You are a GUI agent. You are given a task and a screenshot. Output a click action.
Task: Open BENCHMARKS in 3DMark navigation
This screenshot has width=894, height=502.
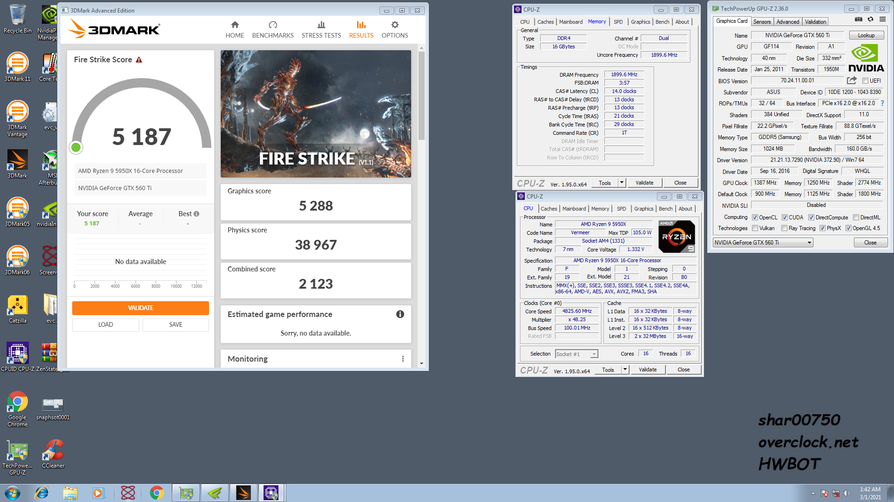point(273,30)
